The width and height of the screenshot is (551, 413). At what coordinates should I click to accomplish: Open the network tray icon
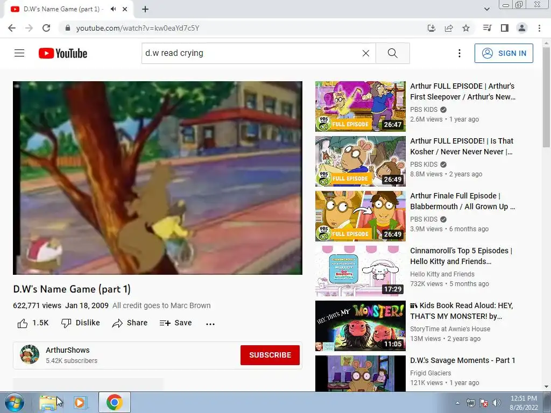tap(470, 403)
